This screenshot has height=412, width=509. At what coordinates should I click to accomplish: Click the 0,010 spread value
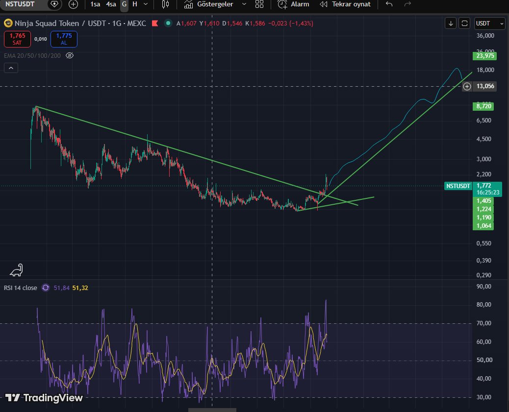(x=41, y=39)
